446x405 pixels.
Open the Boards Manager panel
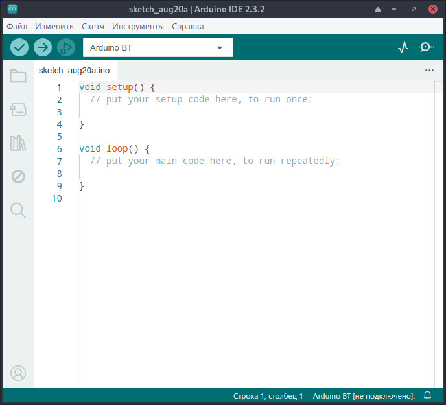click(18, 110)
